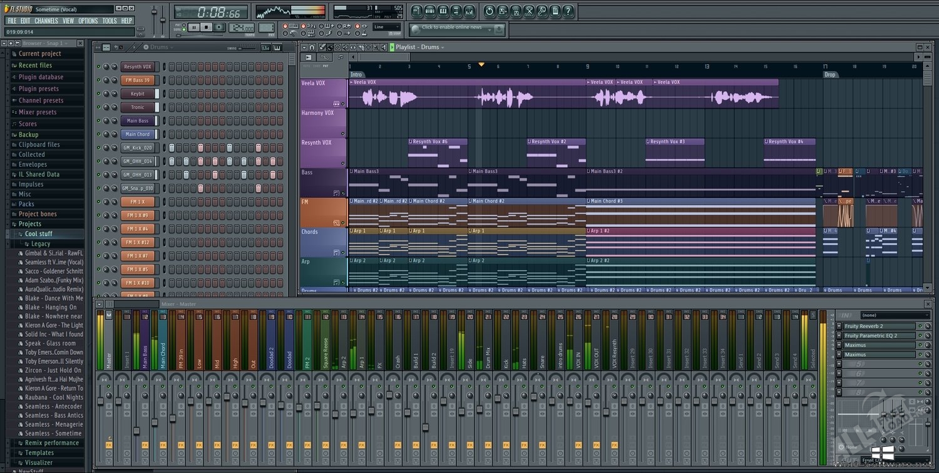Open the Piano roll from the toolbar

coord(443,11)
